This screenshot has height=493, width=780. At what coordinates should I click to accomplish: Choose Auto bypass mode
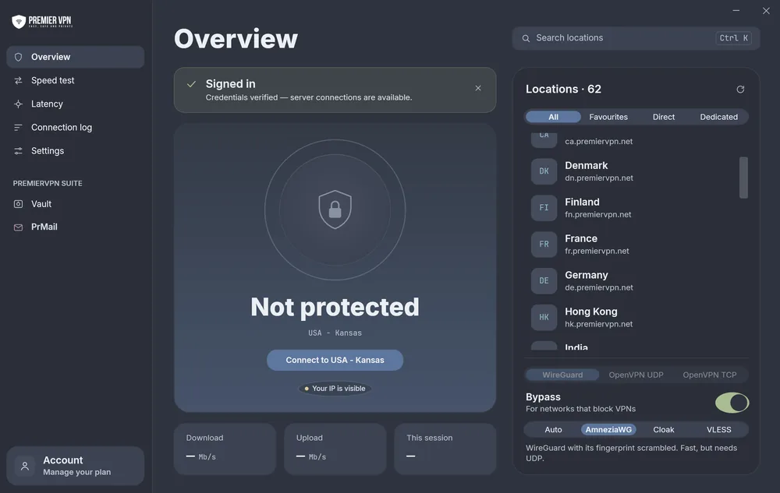pyautogui.click(x=553, y=430)
